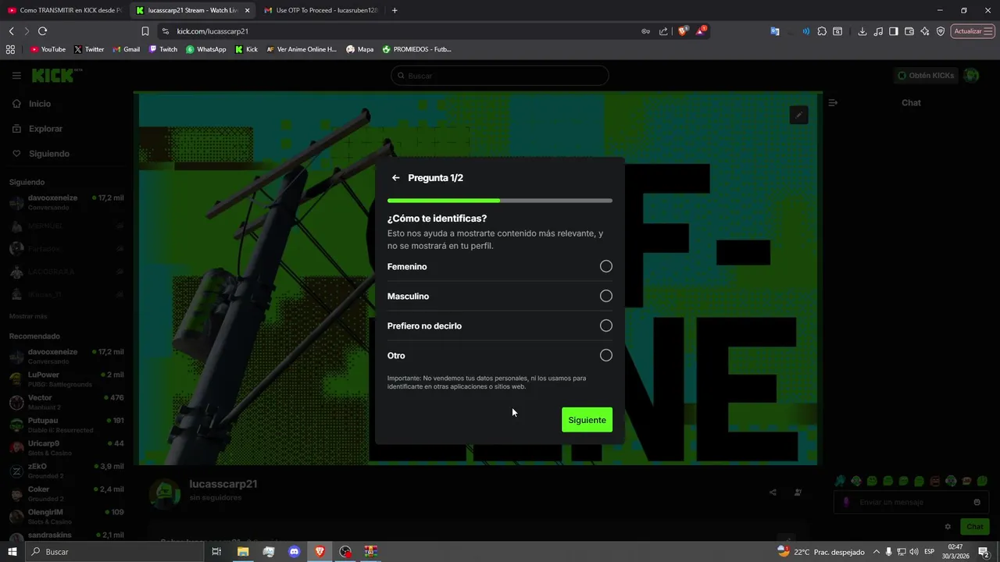This screenshot has height=562, width=1000.
Task: Click the Siguiente button
Action: (x=587, y=420)
